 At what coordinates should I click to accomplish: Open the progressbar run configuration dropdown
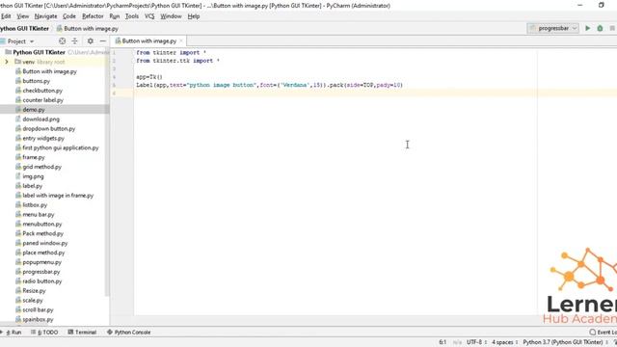(x=552, y=28)
